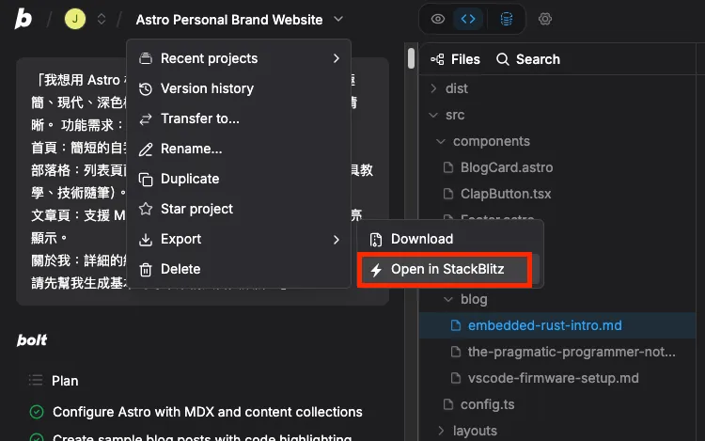Choose Transfer to... menu entry
This screenshot has width=705, height=441.
coord(239,118)
